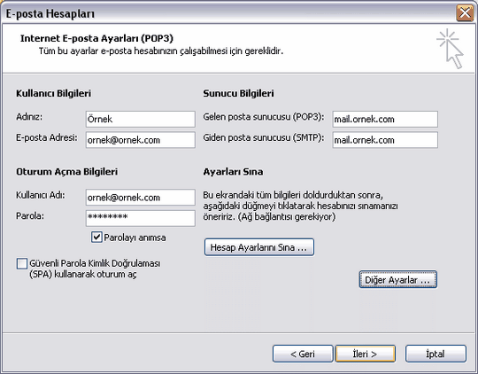Continue with the İleri button
This screenshot has width=478, height=374.
click(366, 354)
